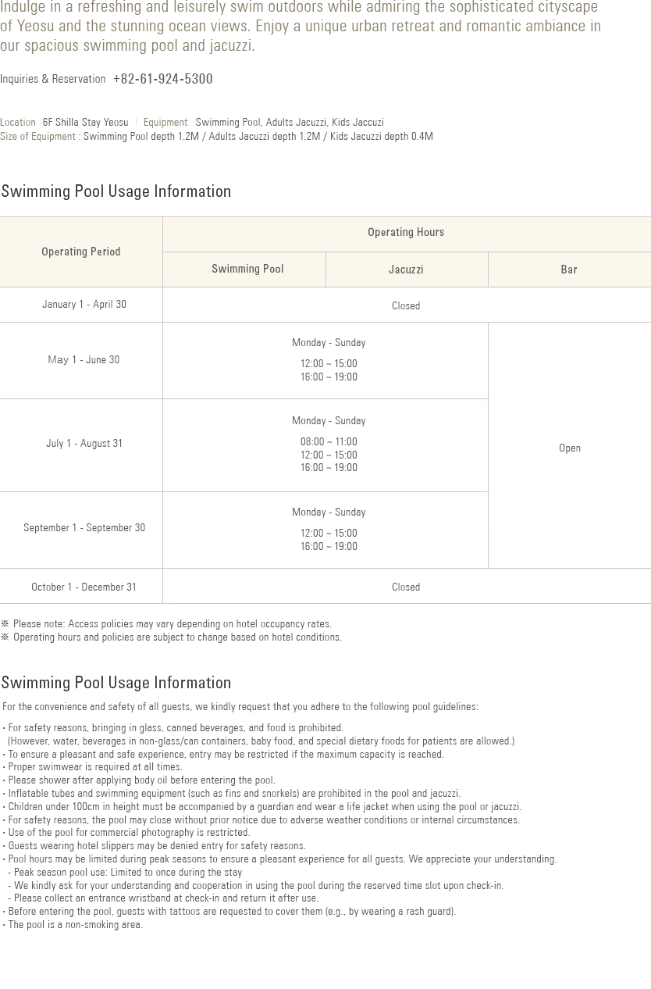
Task: Click the "Inquiries & Reservation" label
Action: [x=53, y=80]
